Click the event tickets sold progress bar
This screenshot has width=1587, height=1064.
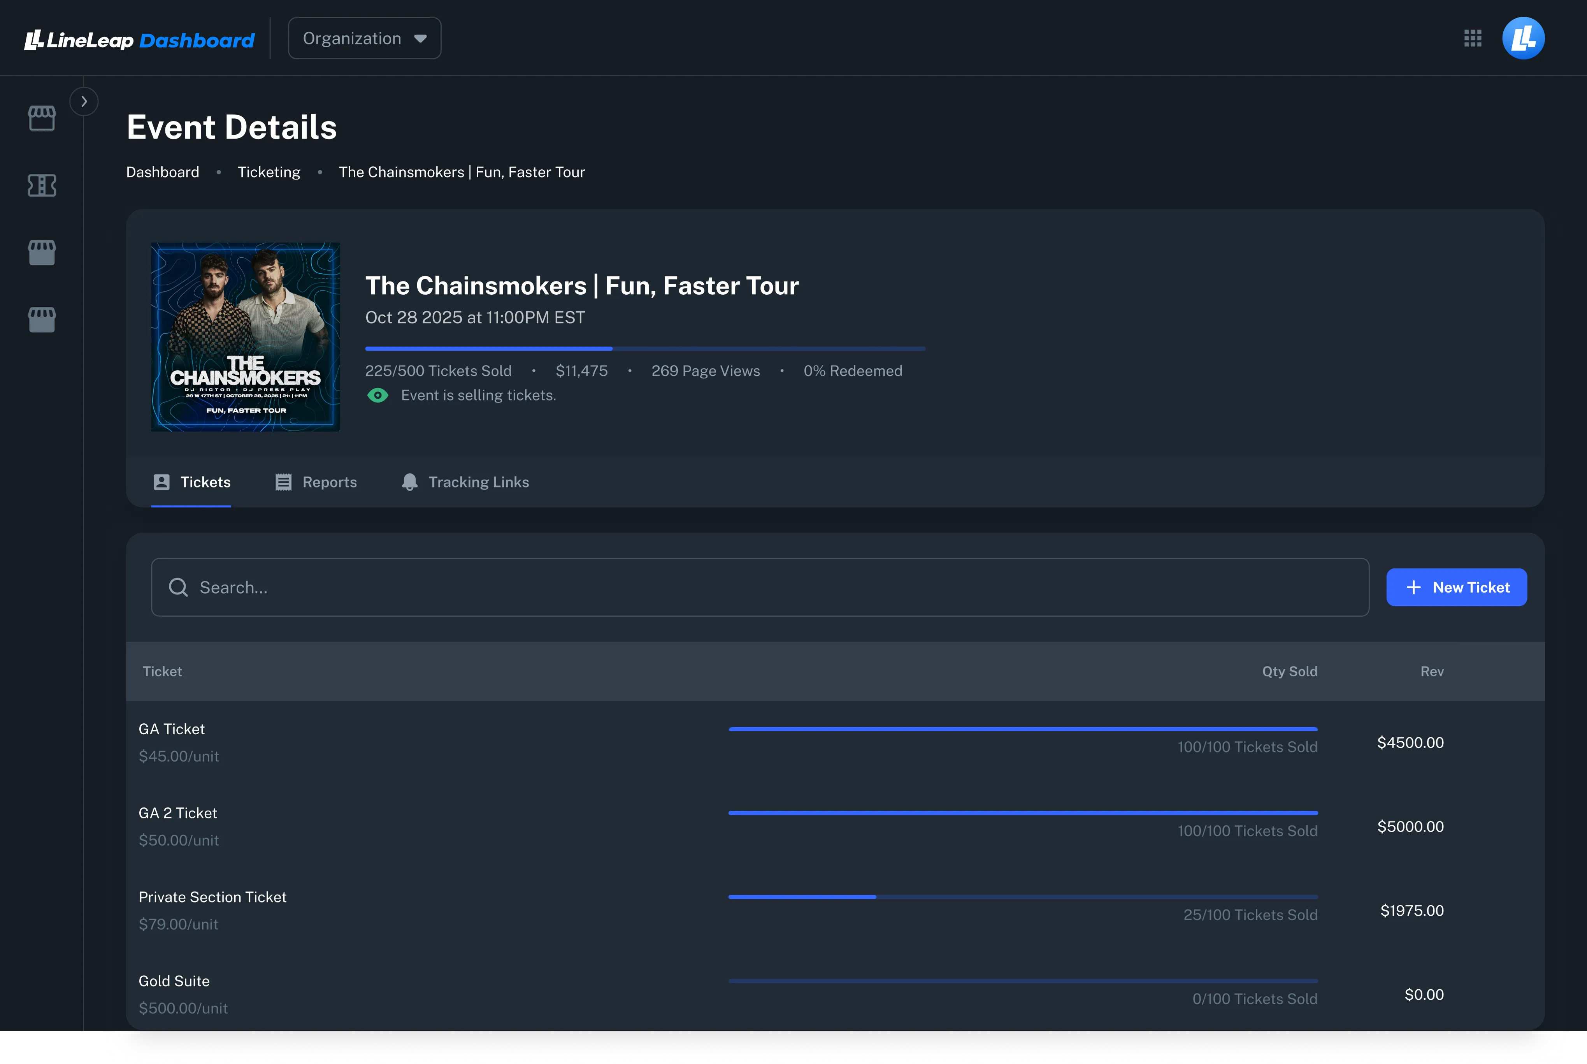pyautogui.click(x=645, y=349)
